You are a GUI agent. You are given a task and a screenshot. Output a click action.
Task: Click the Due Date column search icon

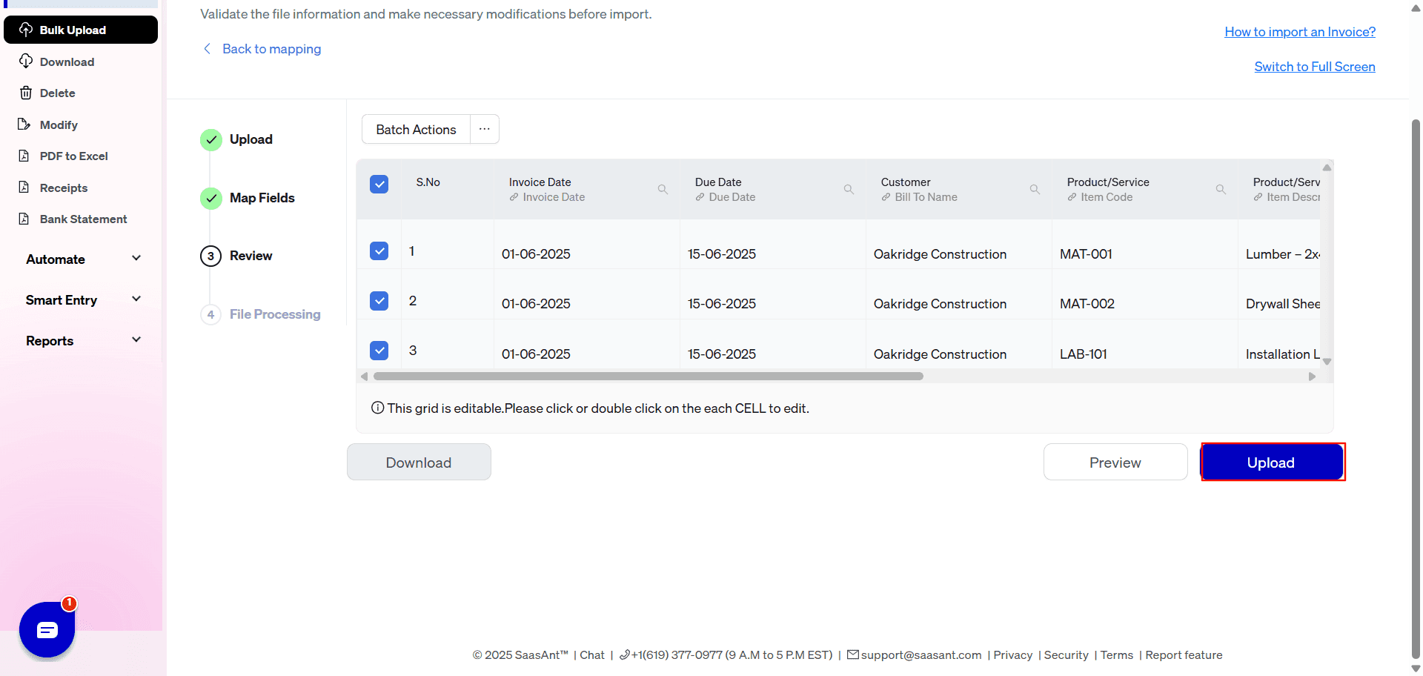pyautogui.click(x=849, y=190)
